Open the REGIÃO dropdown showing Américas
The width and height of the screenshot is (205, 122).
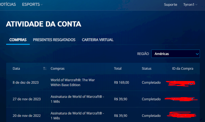click(176, 54)
